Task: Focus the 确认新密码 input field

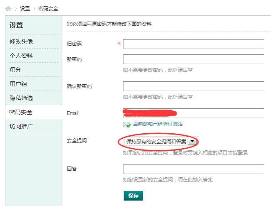Action: 193,86
